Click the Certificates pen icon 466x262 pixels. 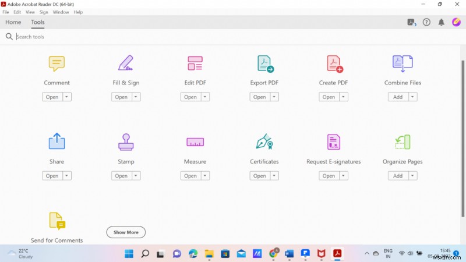pyautogui.click(x=264, y=141)
